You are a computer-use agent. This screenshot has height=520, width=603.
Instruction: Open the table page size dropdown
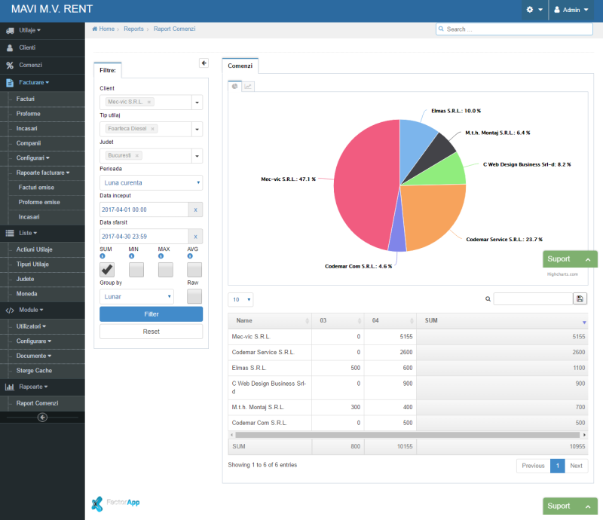point(240,299)
